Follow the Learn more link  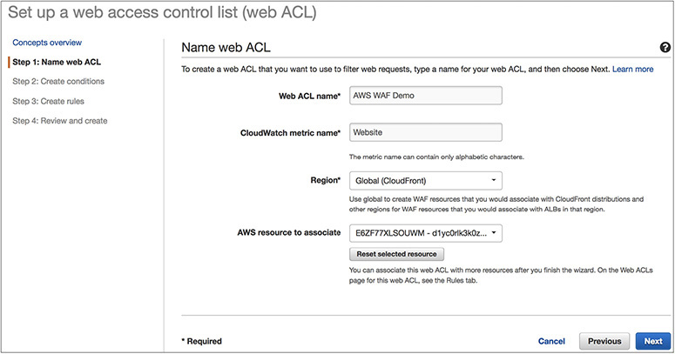(633, 68)
